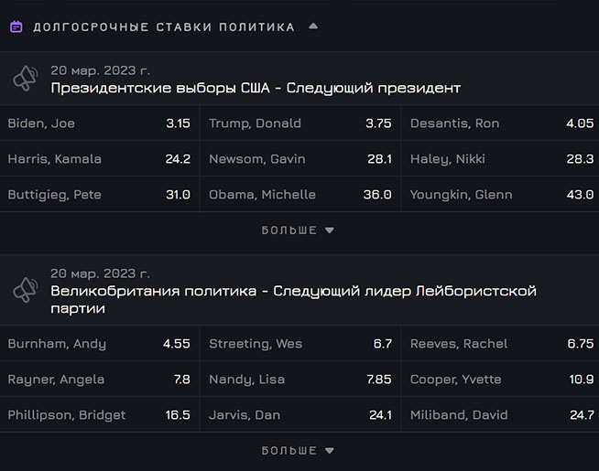Viewport: 599px width, 471px height.
Task: Choose Streeting, Wes odds 6.7
Action: (299, 344)
